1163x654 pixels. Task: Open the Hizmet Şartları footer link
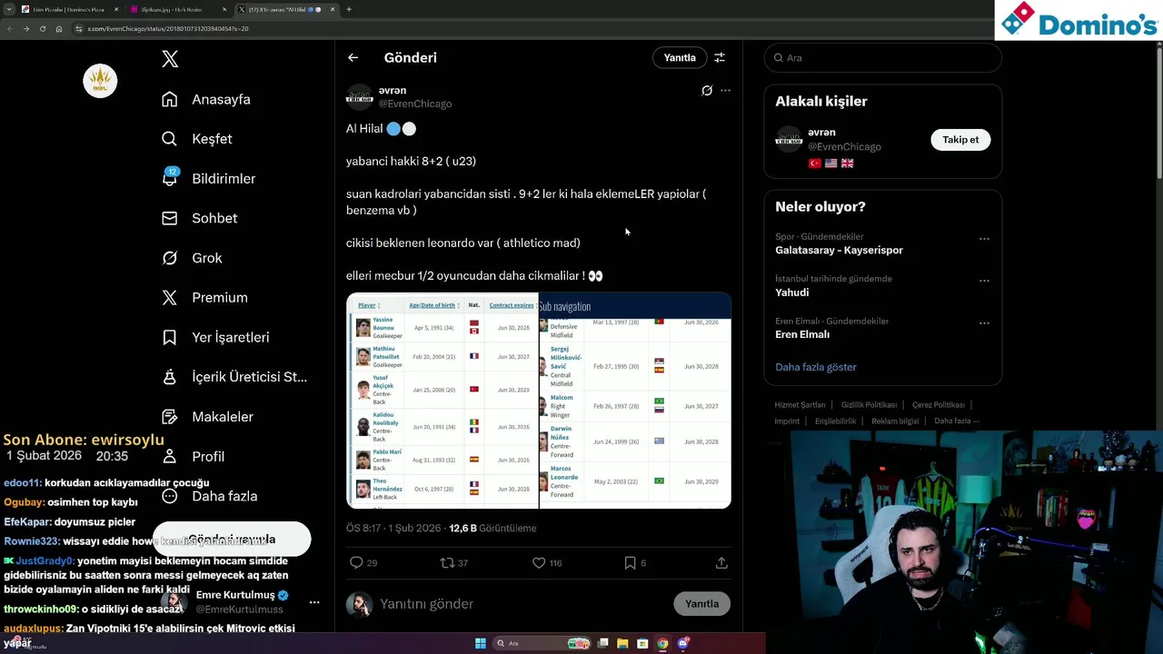[x=800, y=405]
